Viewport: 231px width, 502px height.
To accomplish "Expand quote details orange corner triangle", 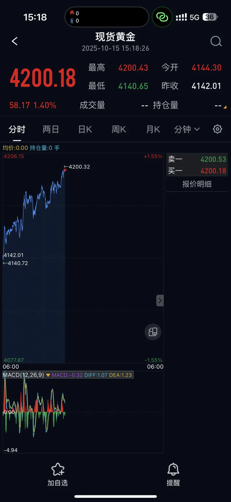I will point(225,107).
